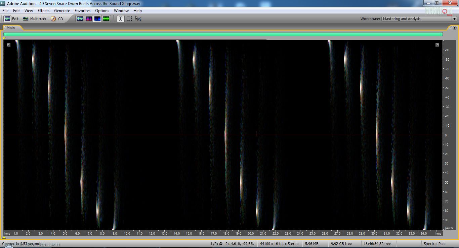Click the 44100 • 16-bit • Stereo status

[x=279, y=244]
